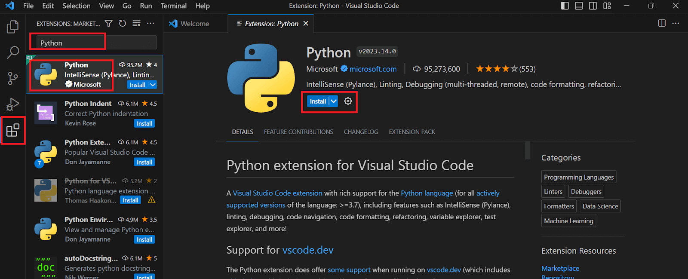Select the Data Science category
This screenshot has width=688, height=279.
click(x=600, y=206)
